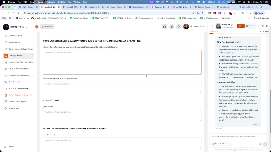271x152 pixels.
Task: Open the Profiles menu
Action: coord(61,2)
